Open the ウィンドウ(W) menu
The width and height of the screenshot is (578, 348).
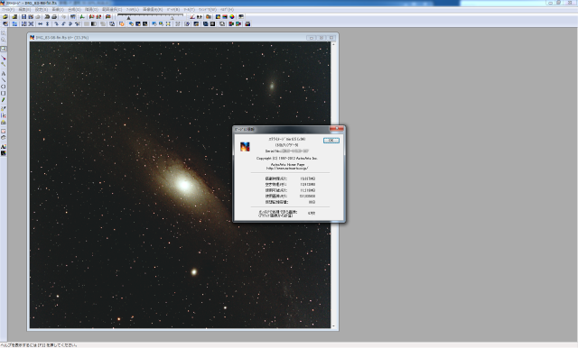208,10
